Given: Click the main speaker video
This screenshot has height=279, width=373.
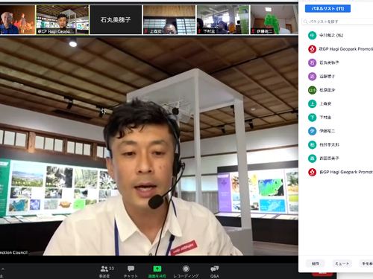Looking at the screenshot, I should tap(149, 147).
